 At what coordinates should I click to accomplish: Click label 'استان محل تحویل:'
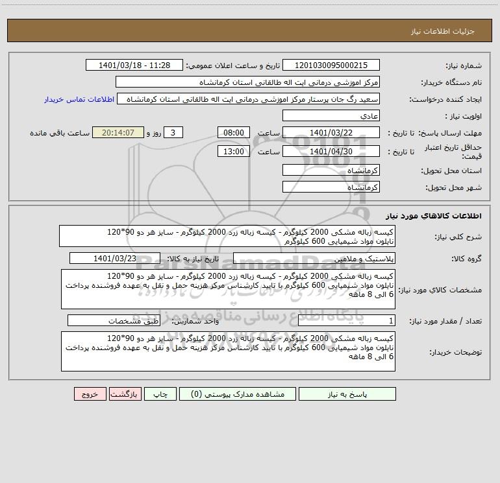pyautogui.click(x=451, y=171)
